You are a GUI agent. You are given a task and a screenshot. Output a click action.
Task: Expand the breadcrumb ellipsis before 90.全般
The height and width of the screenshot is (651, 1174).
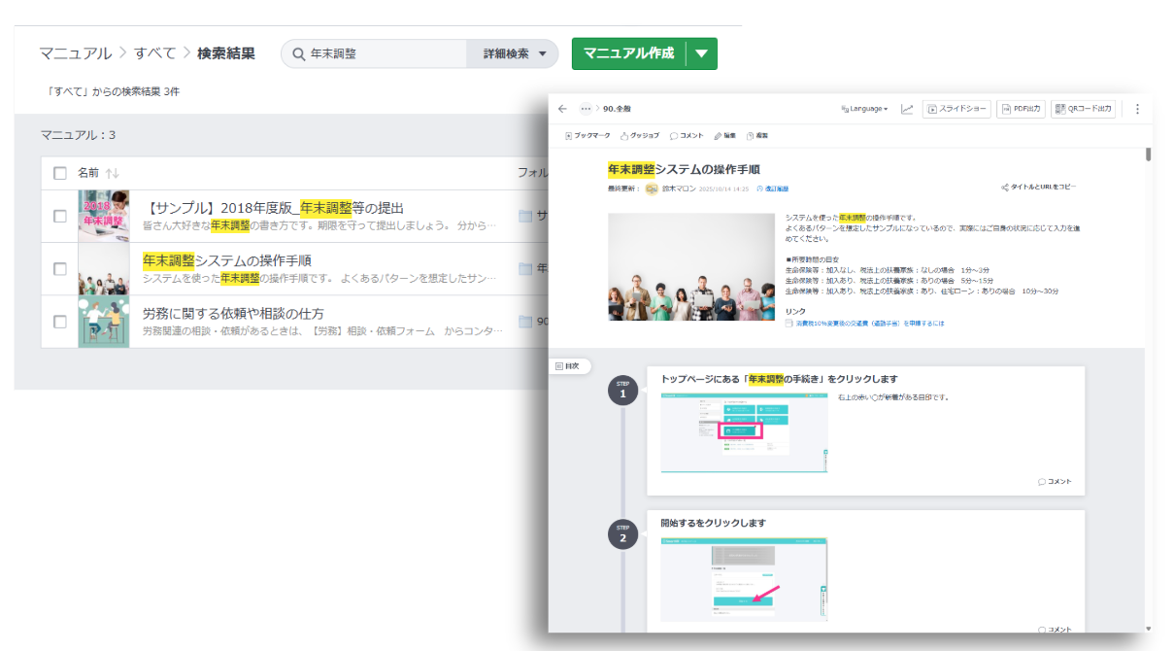point(586,109)
